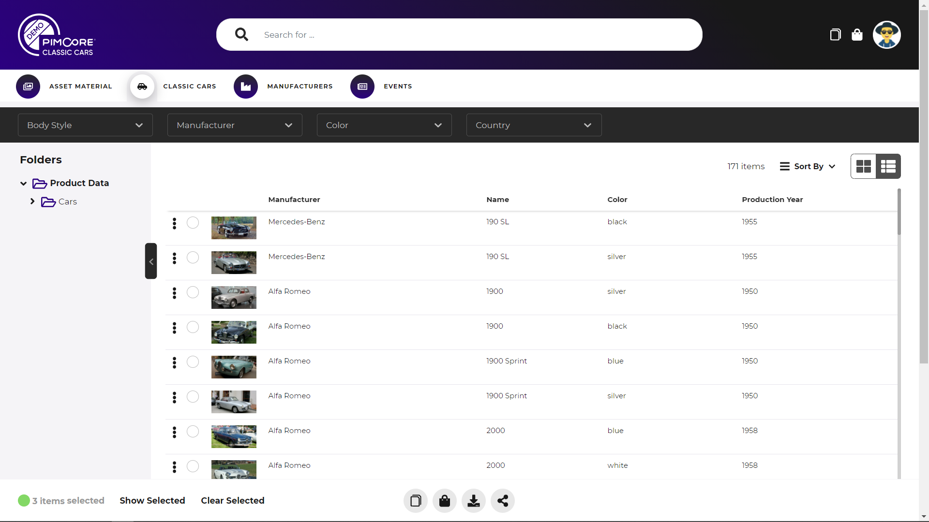Screen dimensions: 929x522
Task: Select the Alfa Romeo 2000 blue row
Action: (193, 432)
